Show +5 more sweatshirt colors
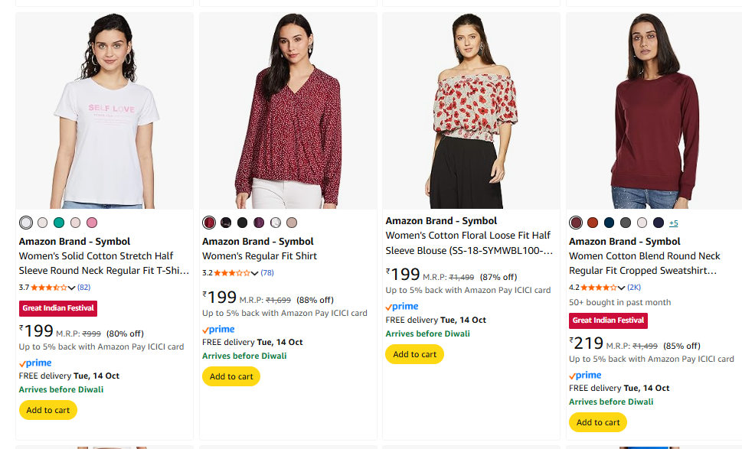 click(x=673, y=223)
